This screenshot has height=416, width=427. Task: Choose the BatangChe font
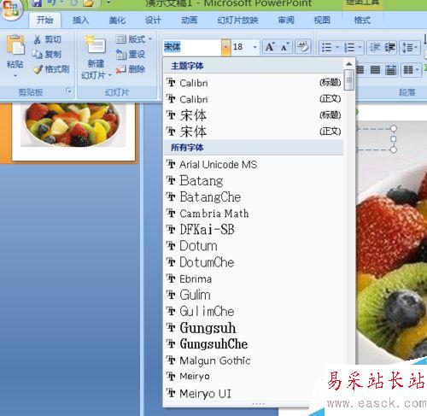point(254,197)
